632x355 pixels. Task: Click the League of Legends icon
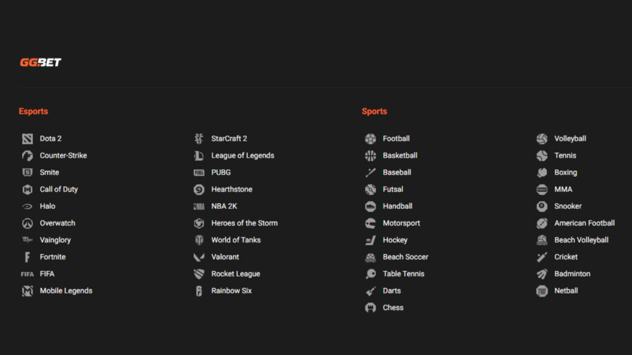point(199,156)
